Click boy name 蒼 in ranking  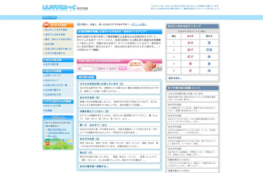(209, 64)
